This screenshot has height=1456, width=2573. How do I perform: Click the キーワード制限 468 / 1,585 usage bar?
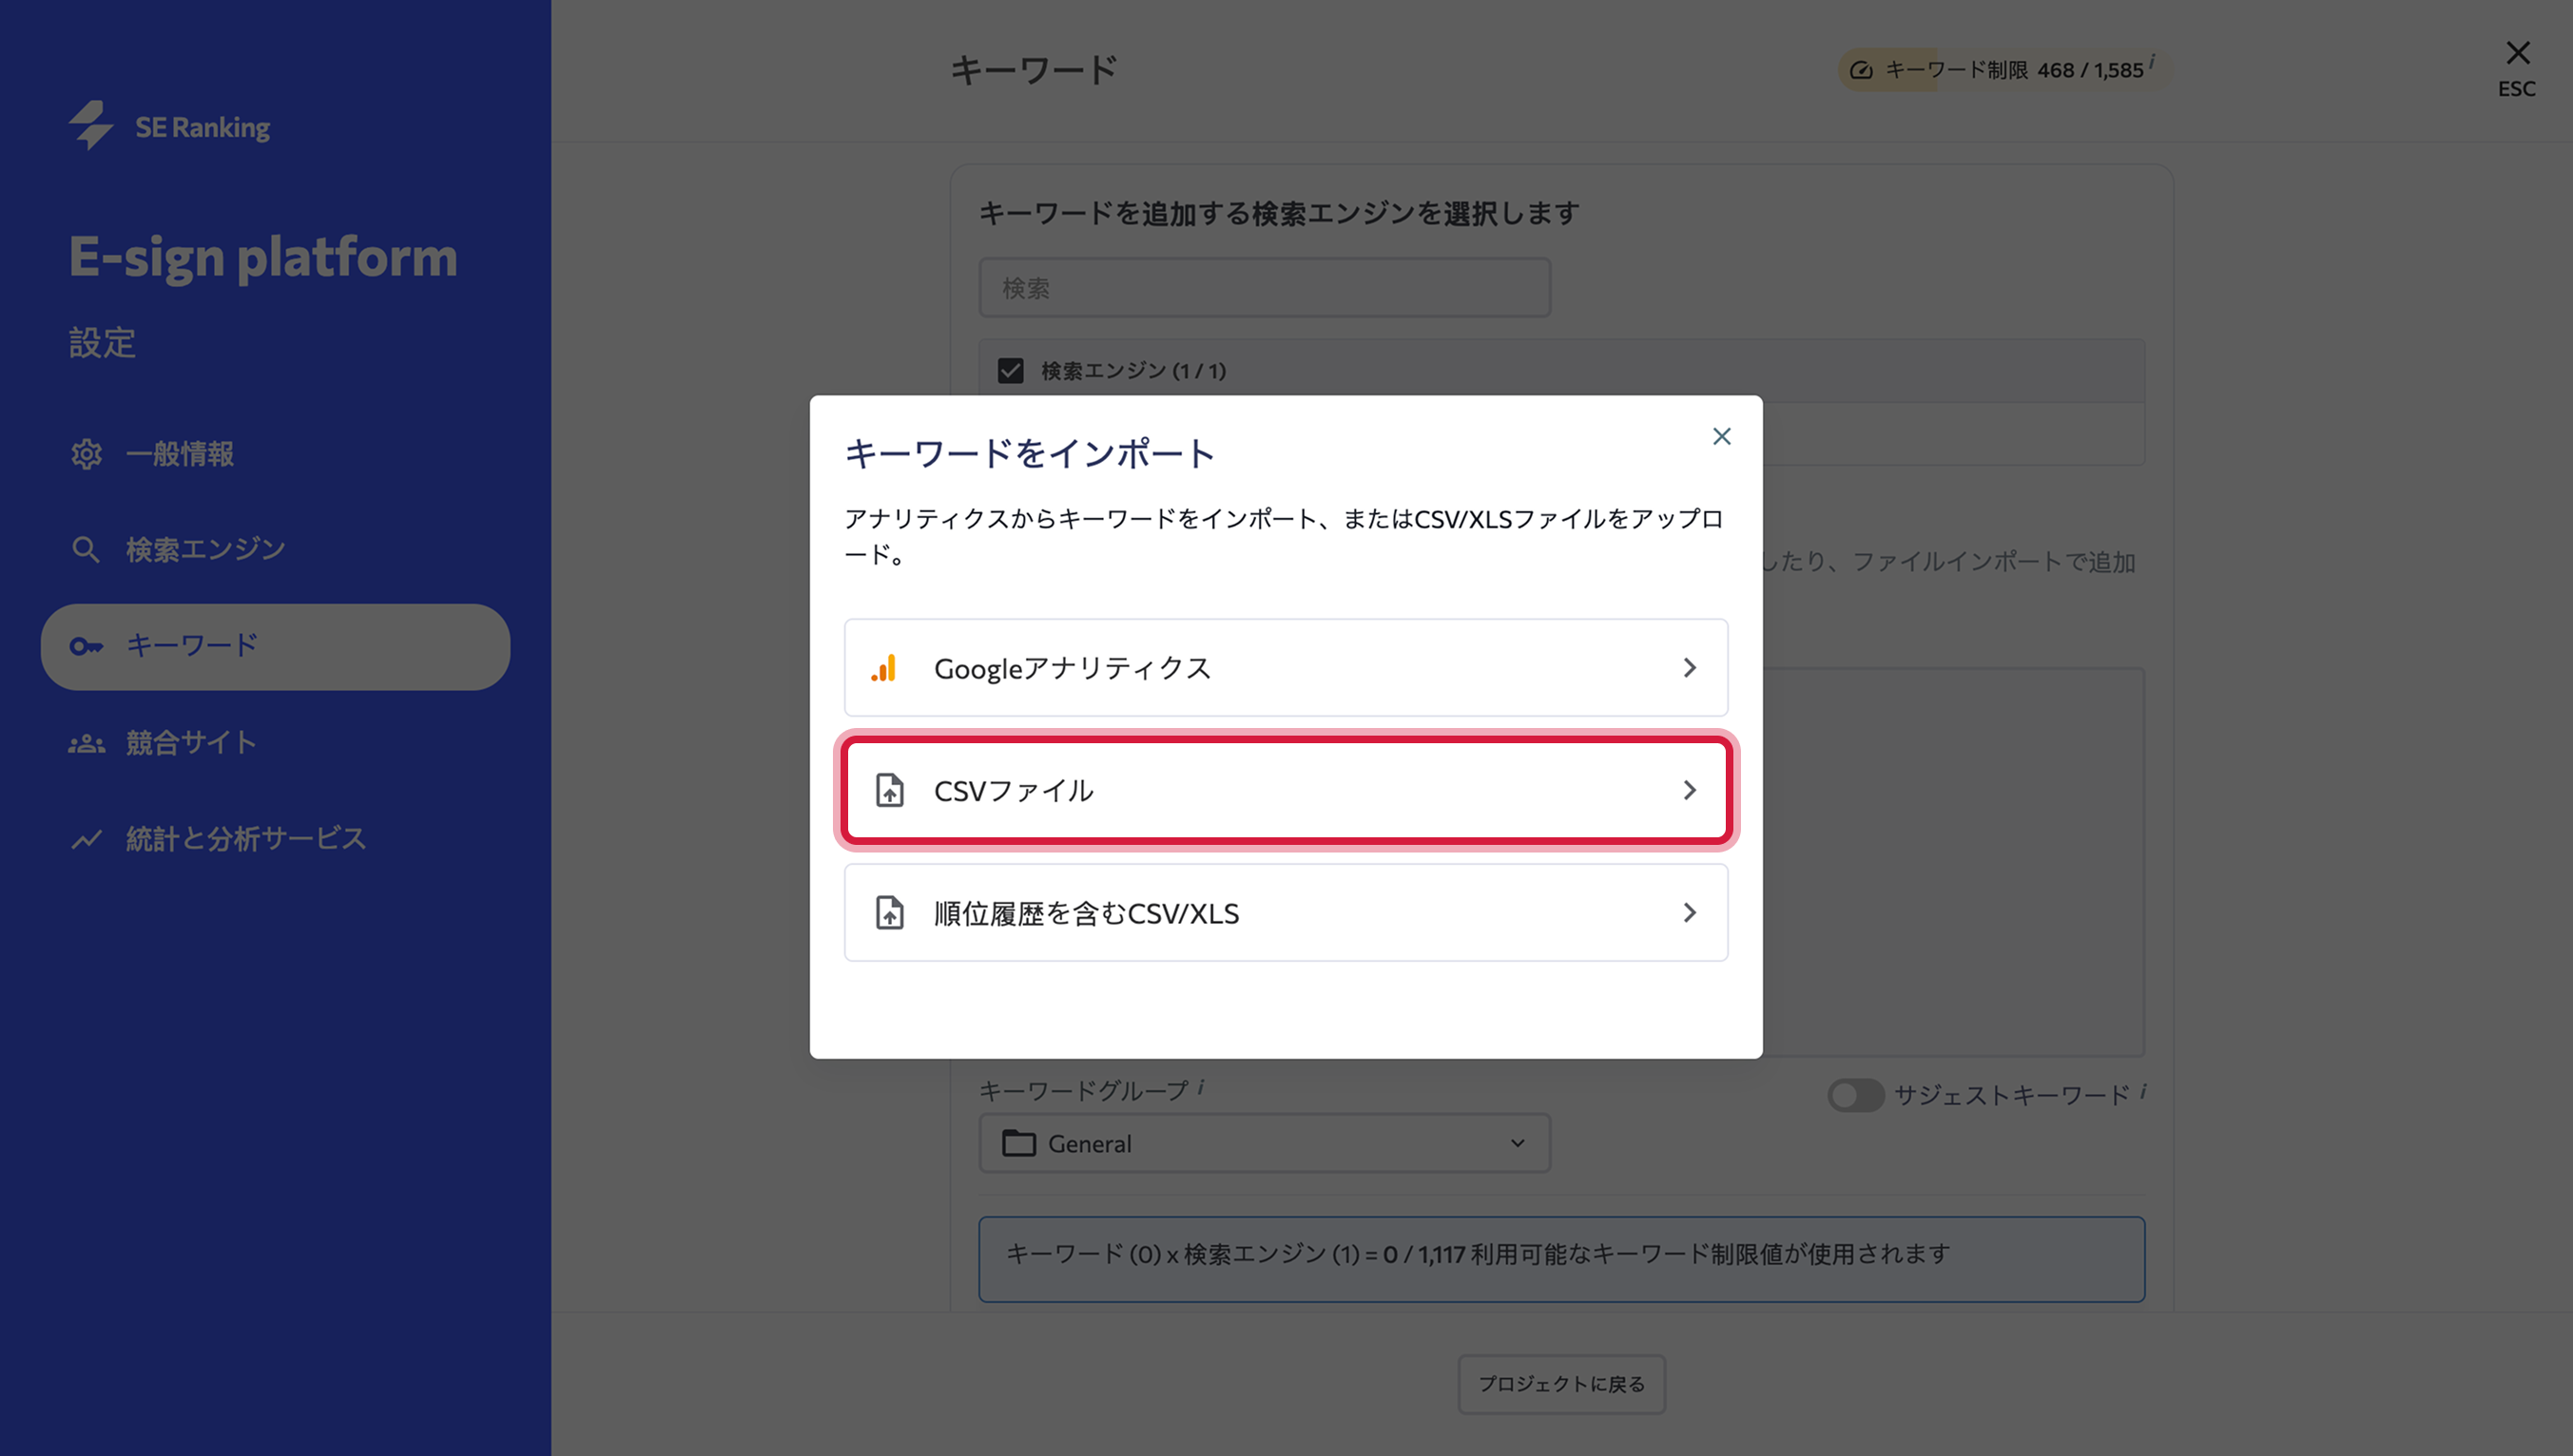[x=2003, y=70]
